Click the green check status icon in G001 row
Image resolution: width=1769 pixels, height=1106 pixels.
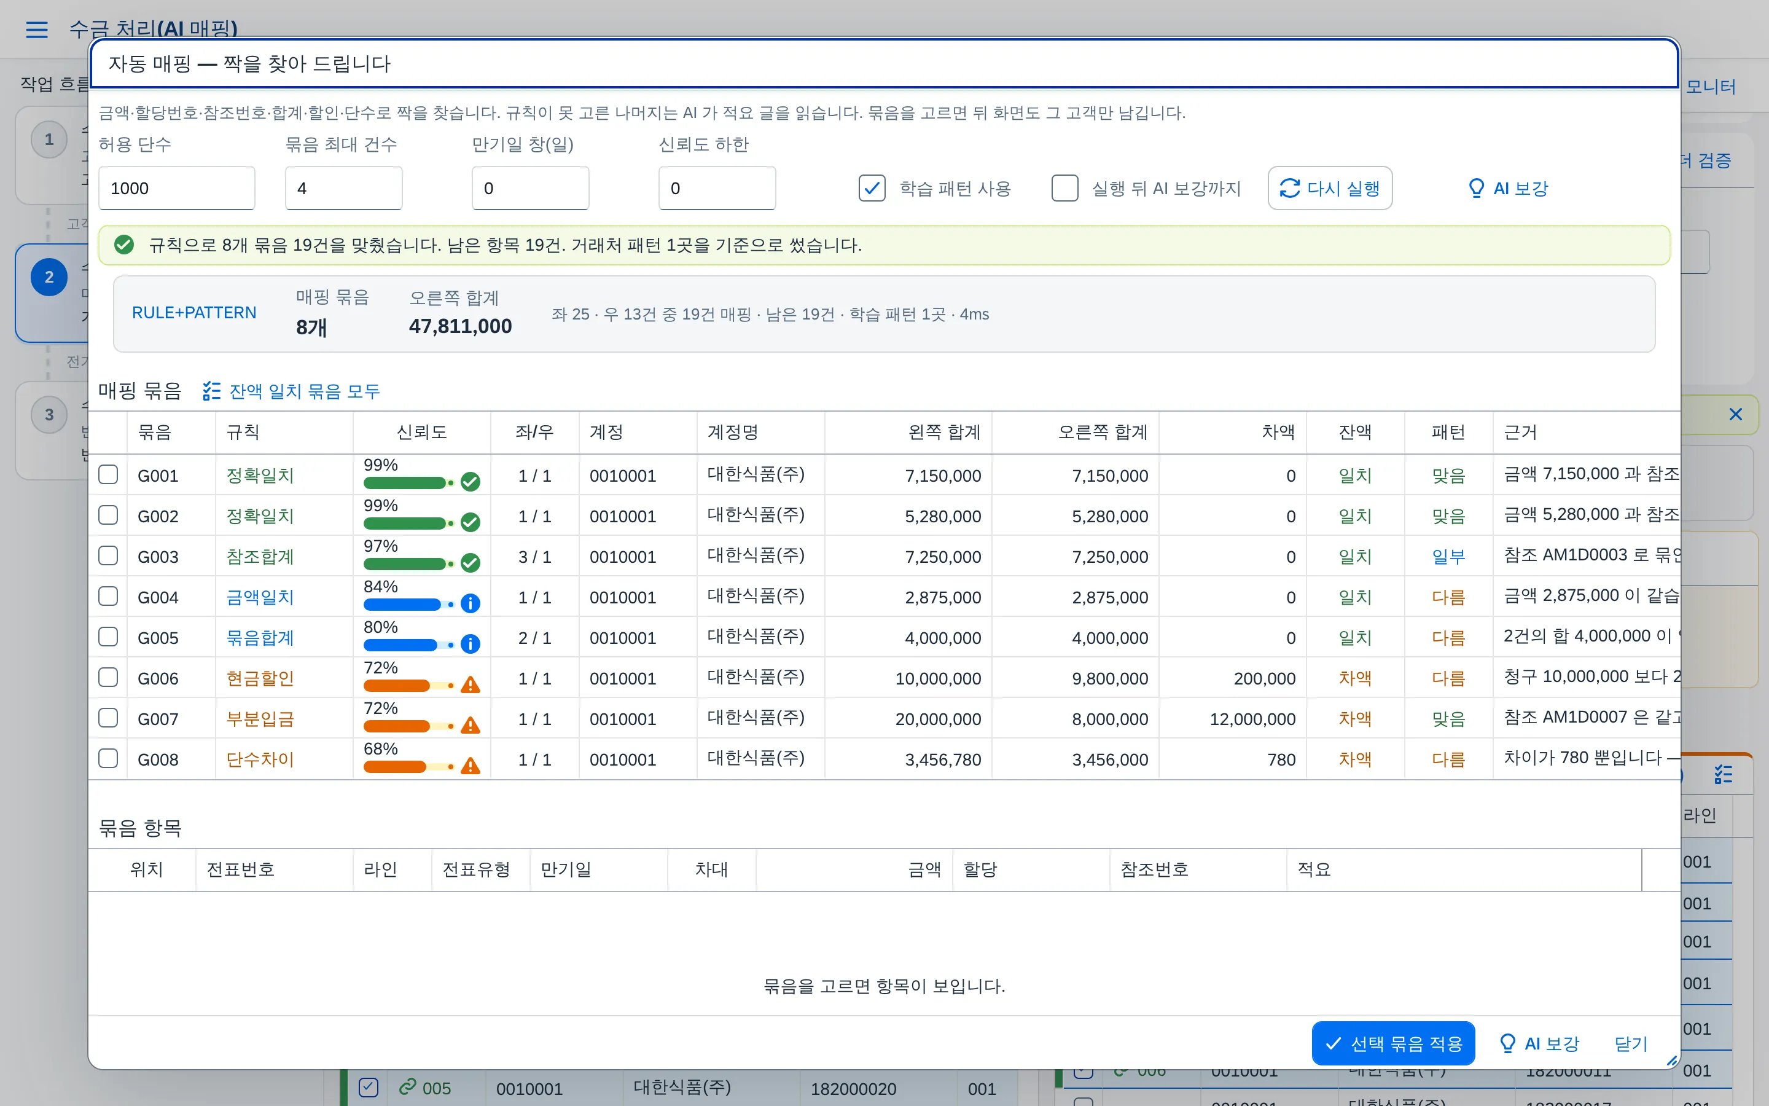470,481
